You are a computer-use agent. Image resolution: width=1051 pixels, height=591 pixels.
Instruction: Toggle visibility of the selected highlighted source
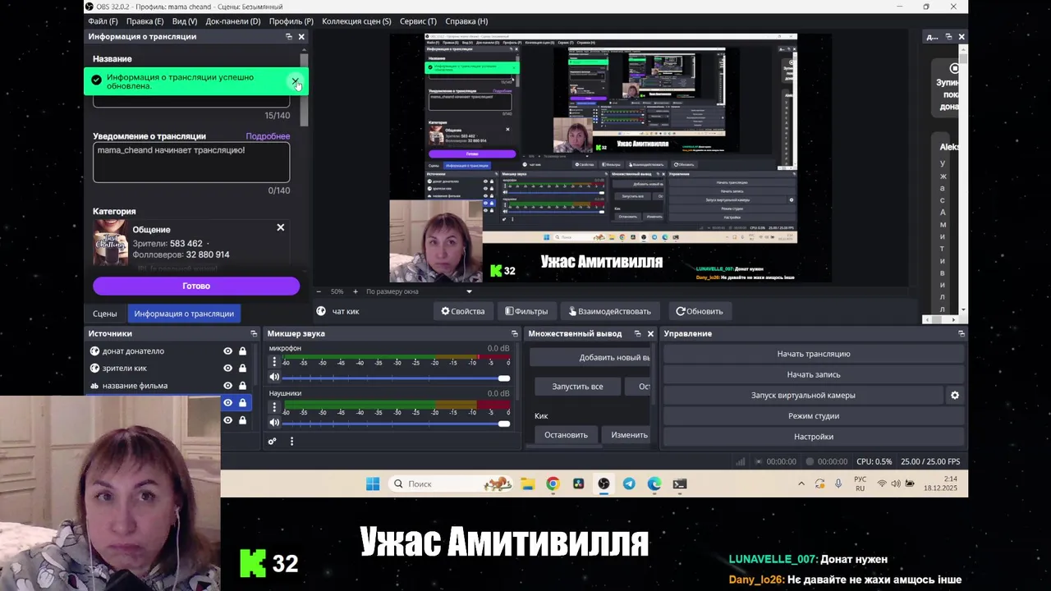228,403
